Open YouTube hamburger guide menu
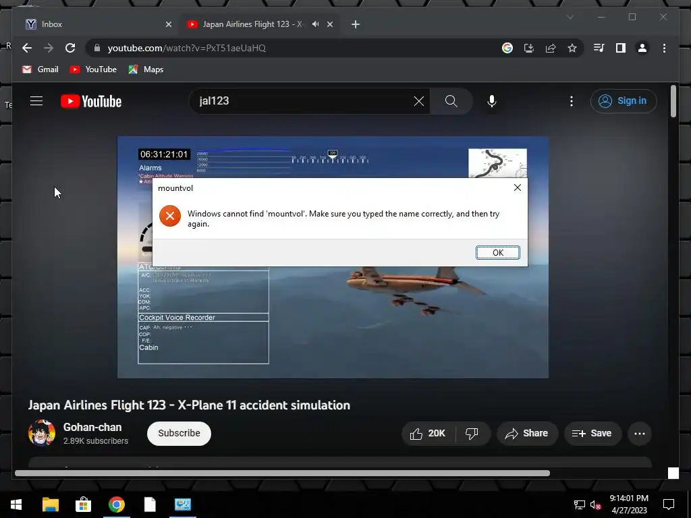 [x=36, y=101]
